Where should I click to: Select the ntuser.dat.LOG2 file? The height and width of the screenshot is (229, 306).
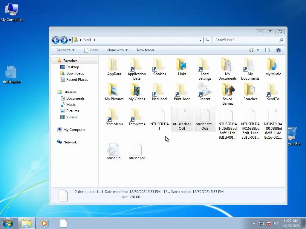205,119
